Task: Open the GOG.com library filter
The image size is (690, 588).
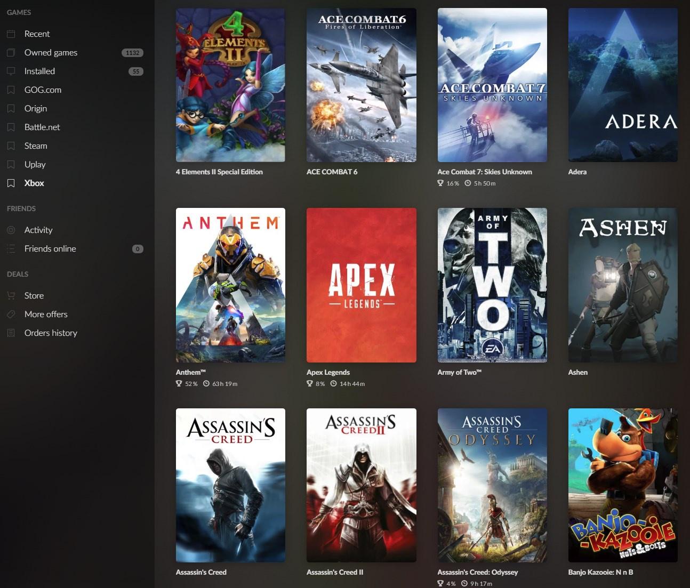Action: (43, 90)
